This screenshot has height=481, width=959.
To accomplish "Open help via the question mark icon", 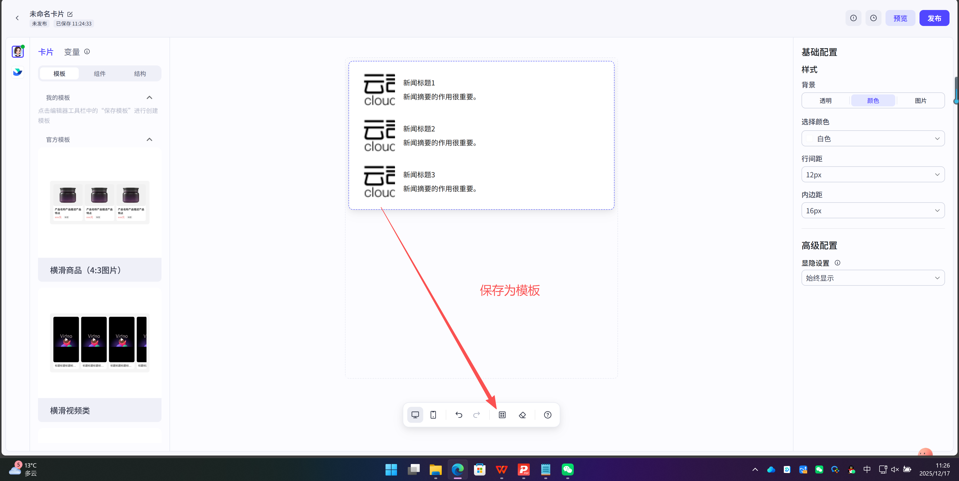I will (x=547, y=414).
